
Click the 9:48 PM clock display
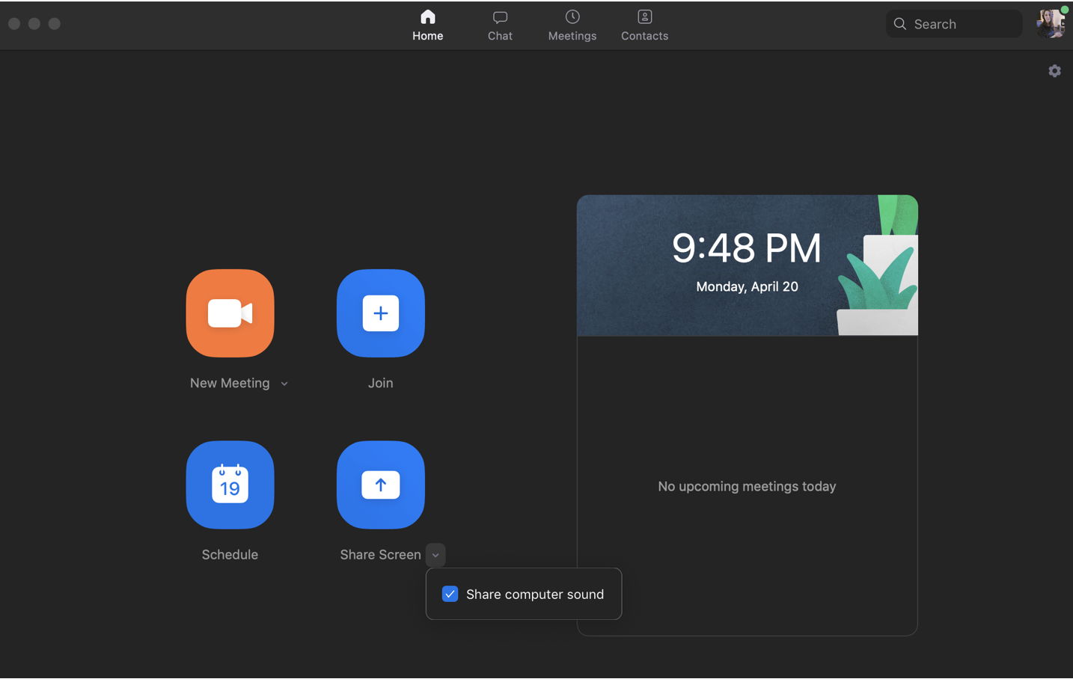tap(747, 248)
